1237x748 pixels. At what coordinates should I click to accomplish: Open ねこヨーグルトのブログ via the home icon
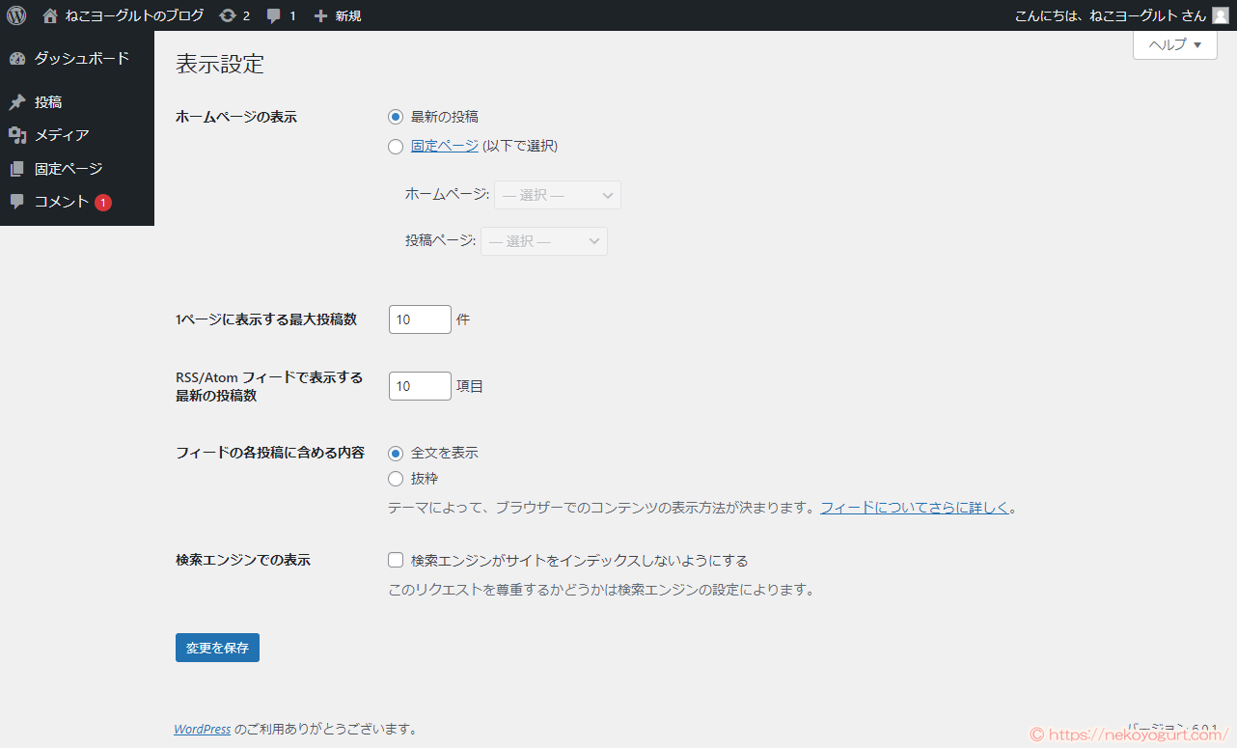tap(49, 14)
